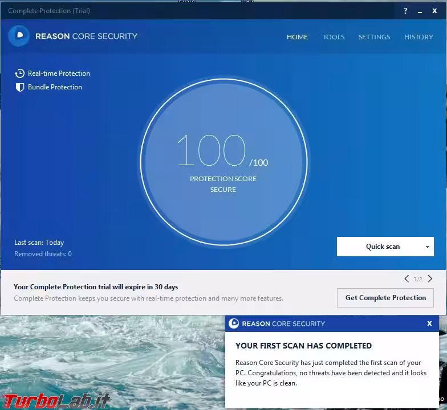Click the Real-time Protection clock icon

pos(19,73)
